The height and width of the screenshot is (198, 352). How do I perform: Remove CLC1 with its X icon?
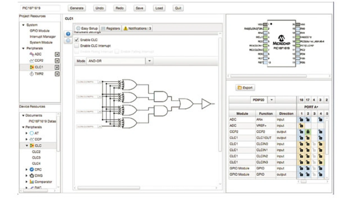[x=57, y=67]
